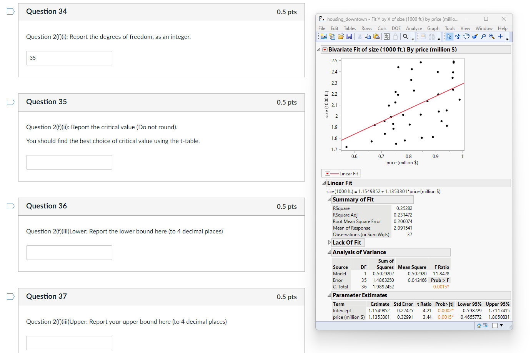Click the New Script toolbar icon
531x353 pixels.
(332, 37)
